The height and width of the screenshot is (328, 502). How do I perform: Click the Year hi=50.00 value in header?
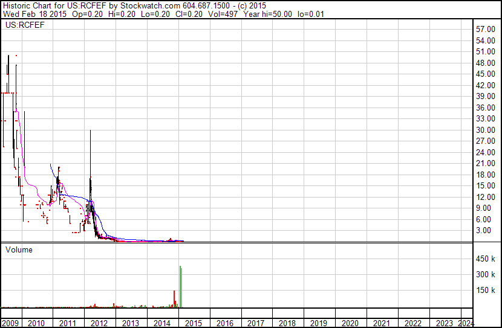point(268,14)
